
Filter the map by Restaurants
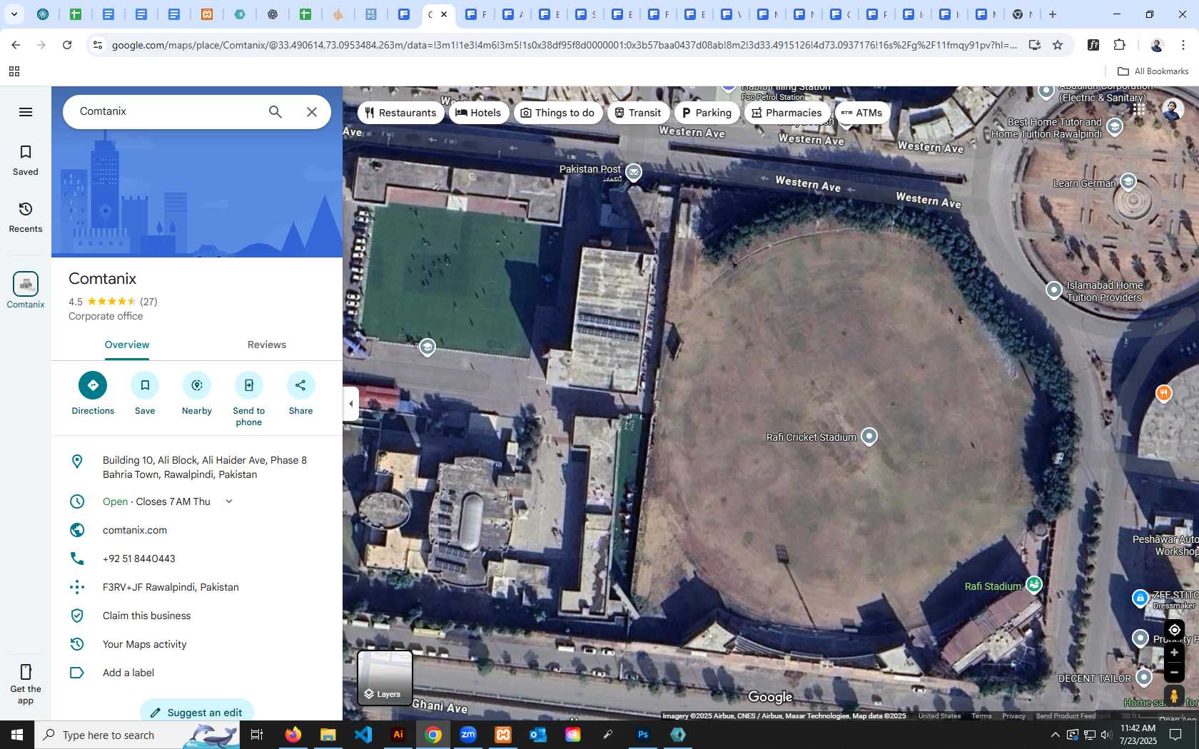pyautogui.click(x=400, y=113)
